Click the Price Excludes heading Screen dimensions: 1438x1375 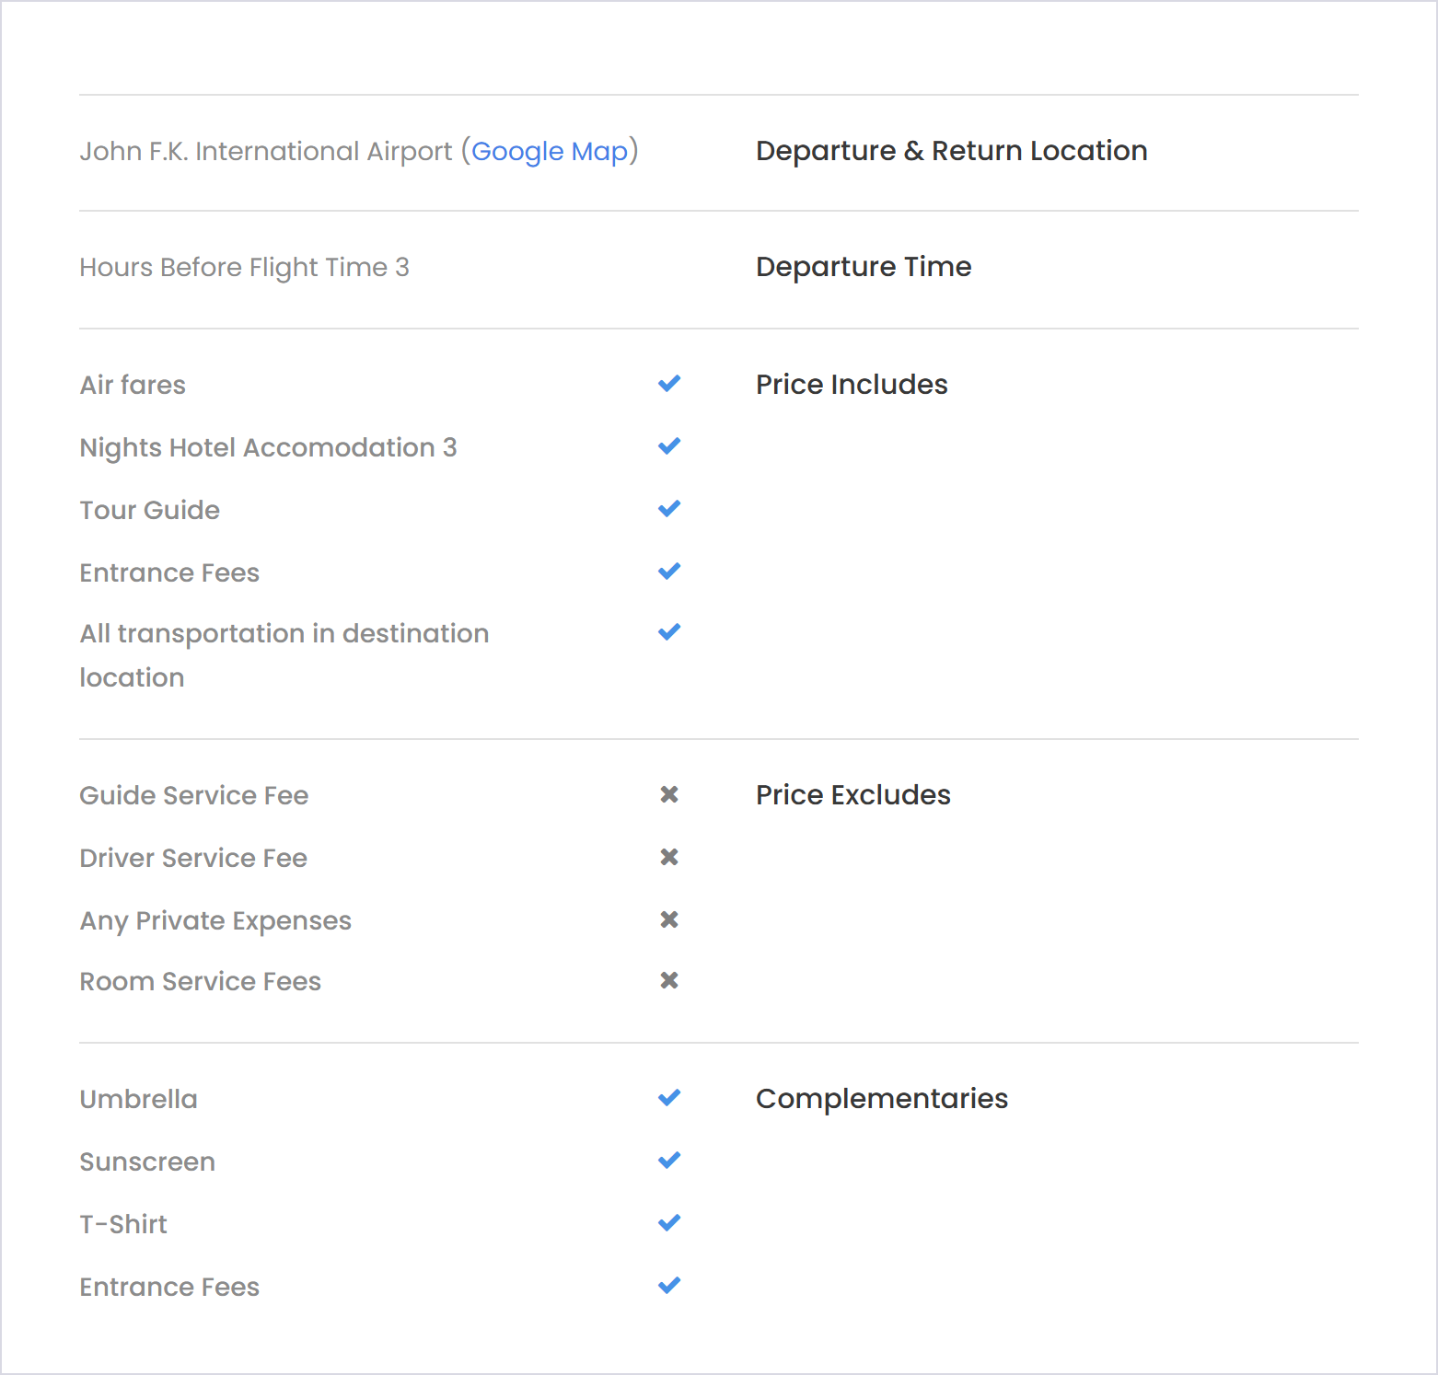[x=853, y=795]
